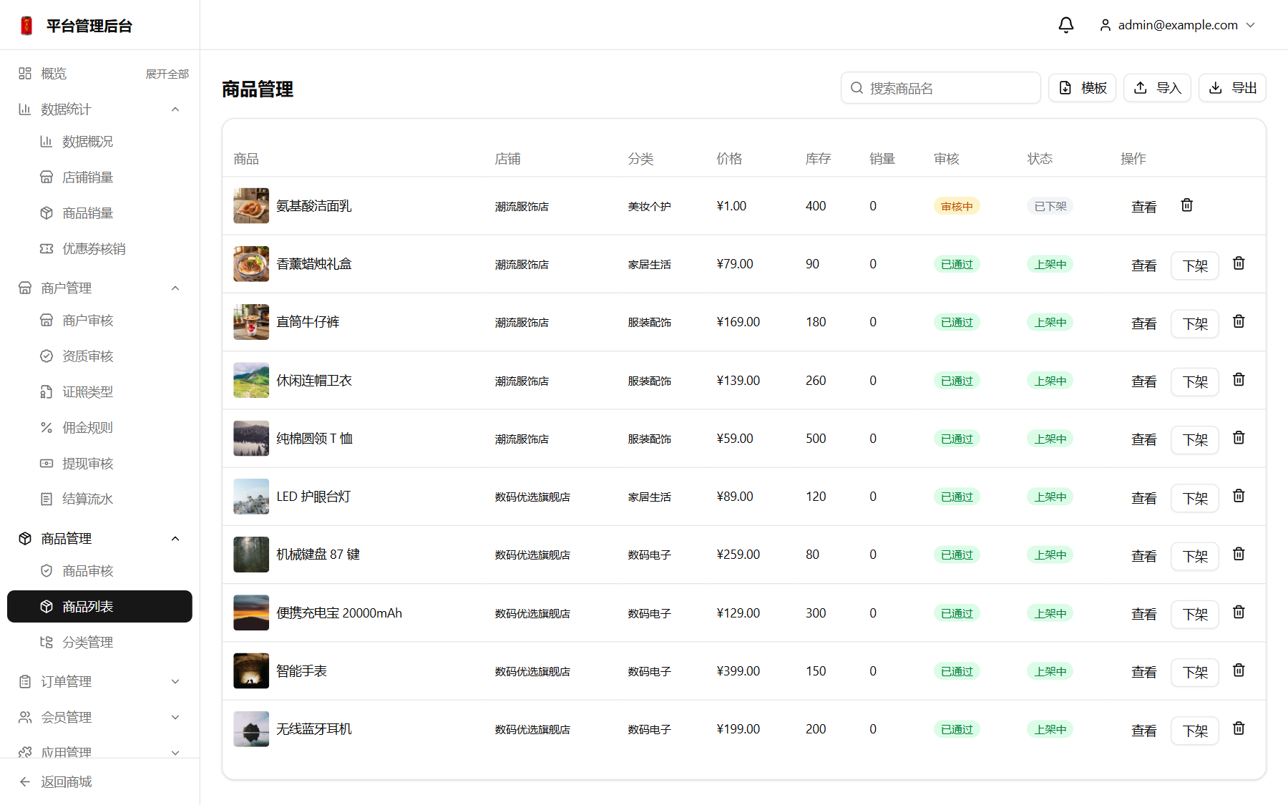Open the admin@example.com account dropdown

point(1178,25)
